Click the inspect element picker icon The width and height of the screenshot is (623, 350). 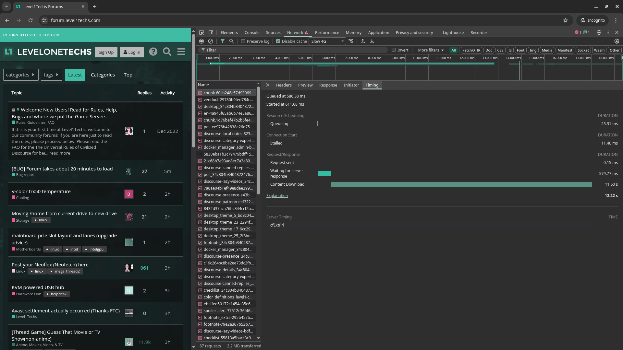[x=202, y=32]
